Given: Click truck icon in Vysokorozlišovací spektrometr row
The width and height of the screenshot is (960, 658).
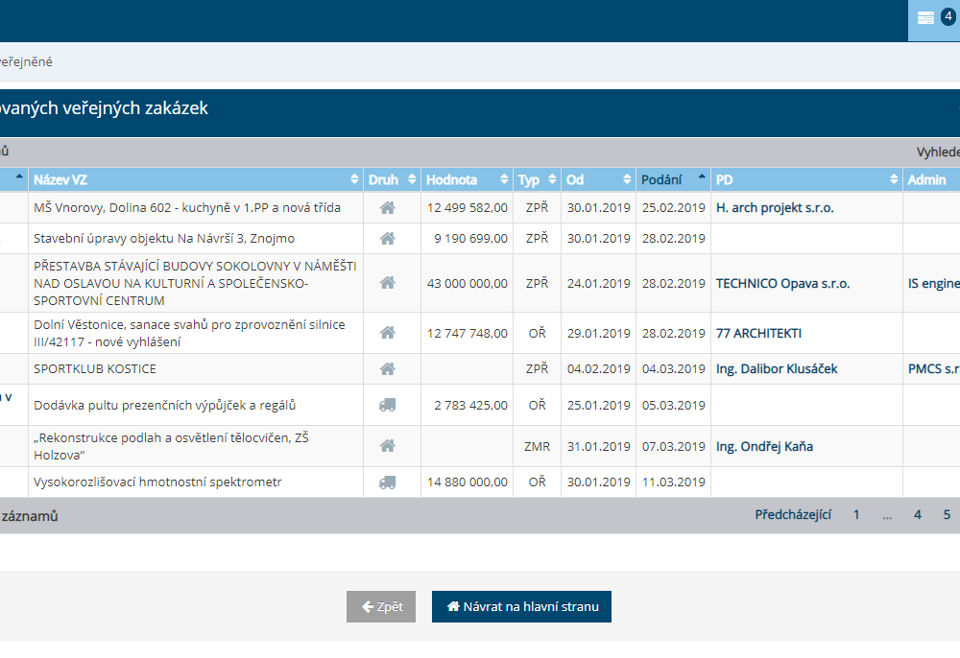Looking at the screenshot, I should [x=388, y=482].
